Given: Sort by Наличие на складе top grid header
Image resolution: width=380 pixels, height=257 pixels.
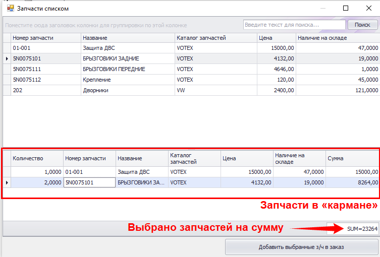Looking at the screenshot, I should tap(337, 38).
